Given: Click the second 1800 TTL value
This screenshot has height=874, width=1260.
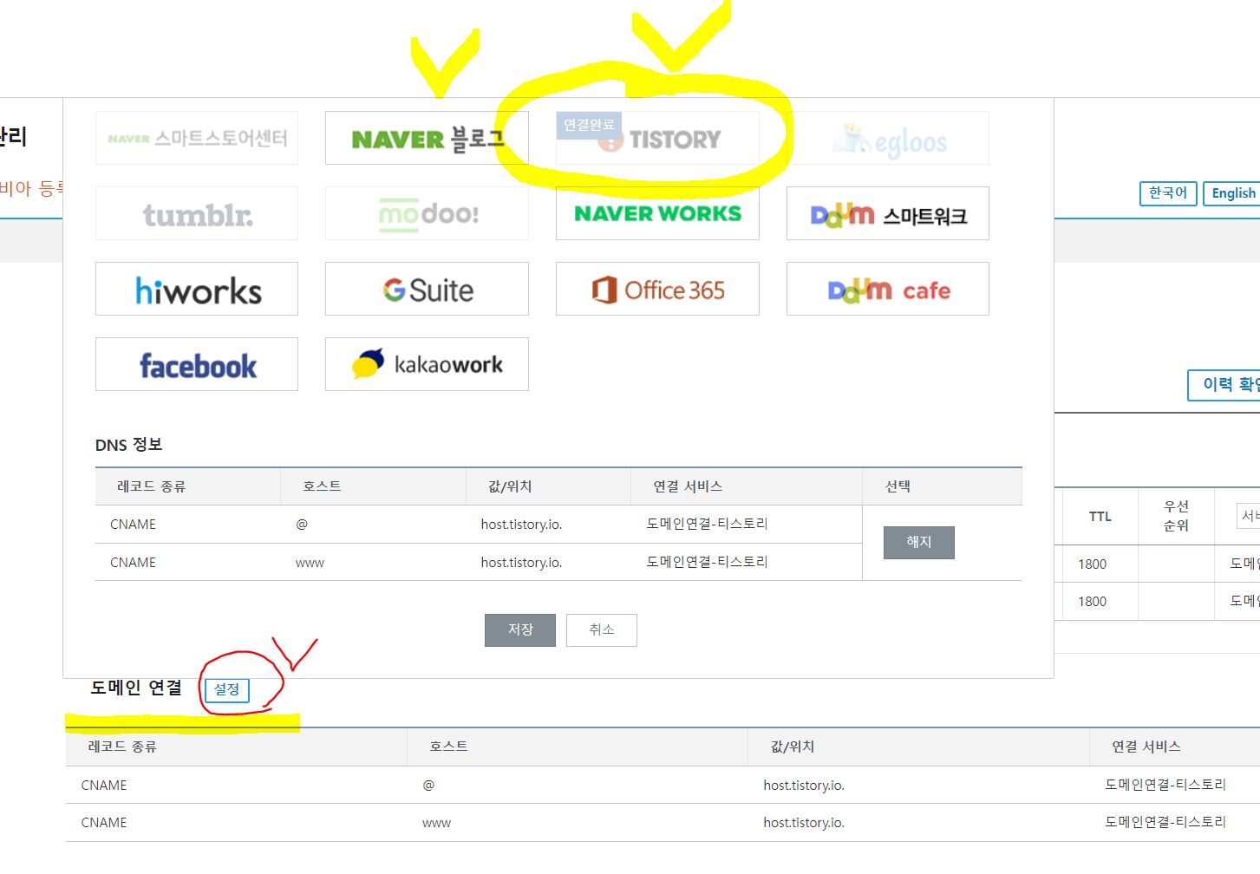Looking at the screenshot, I should point(1093,602).
